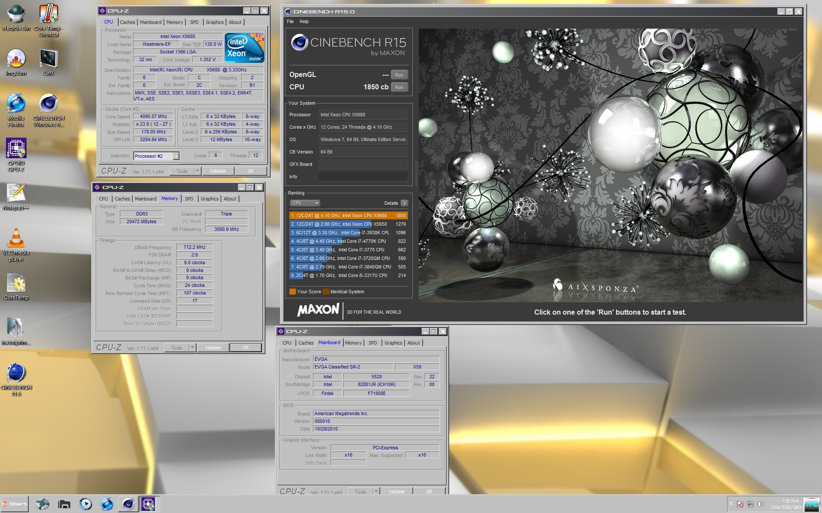This screenshot has width=822, height=513.
Task: Click the Start button on the taskbar
Action: click(x=15, y=504)
